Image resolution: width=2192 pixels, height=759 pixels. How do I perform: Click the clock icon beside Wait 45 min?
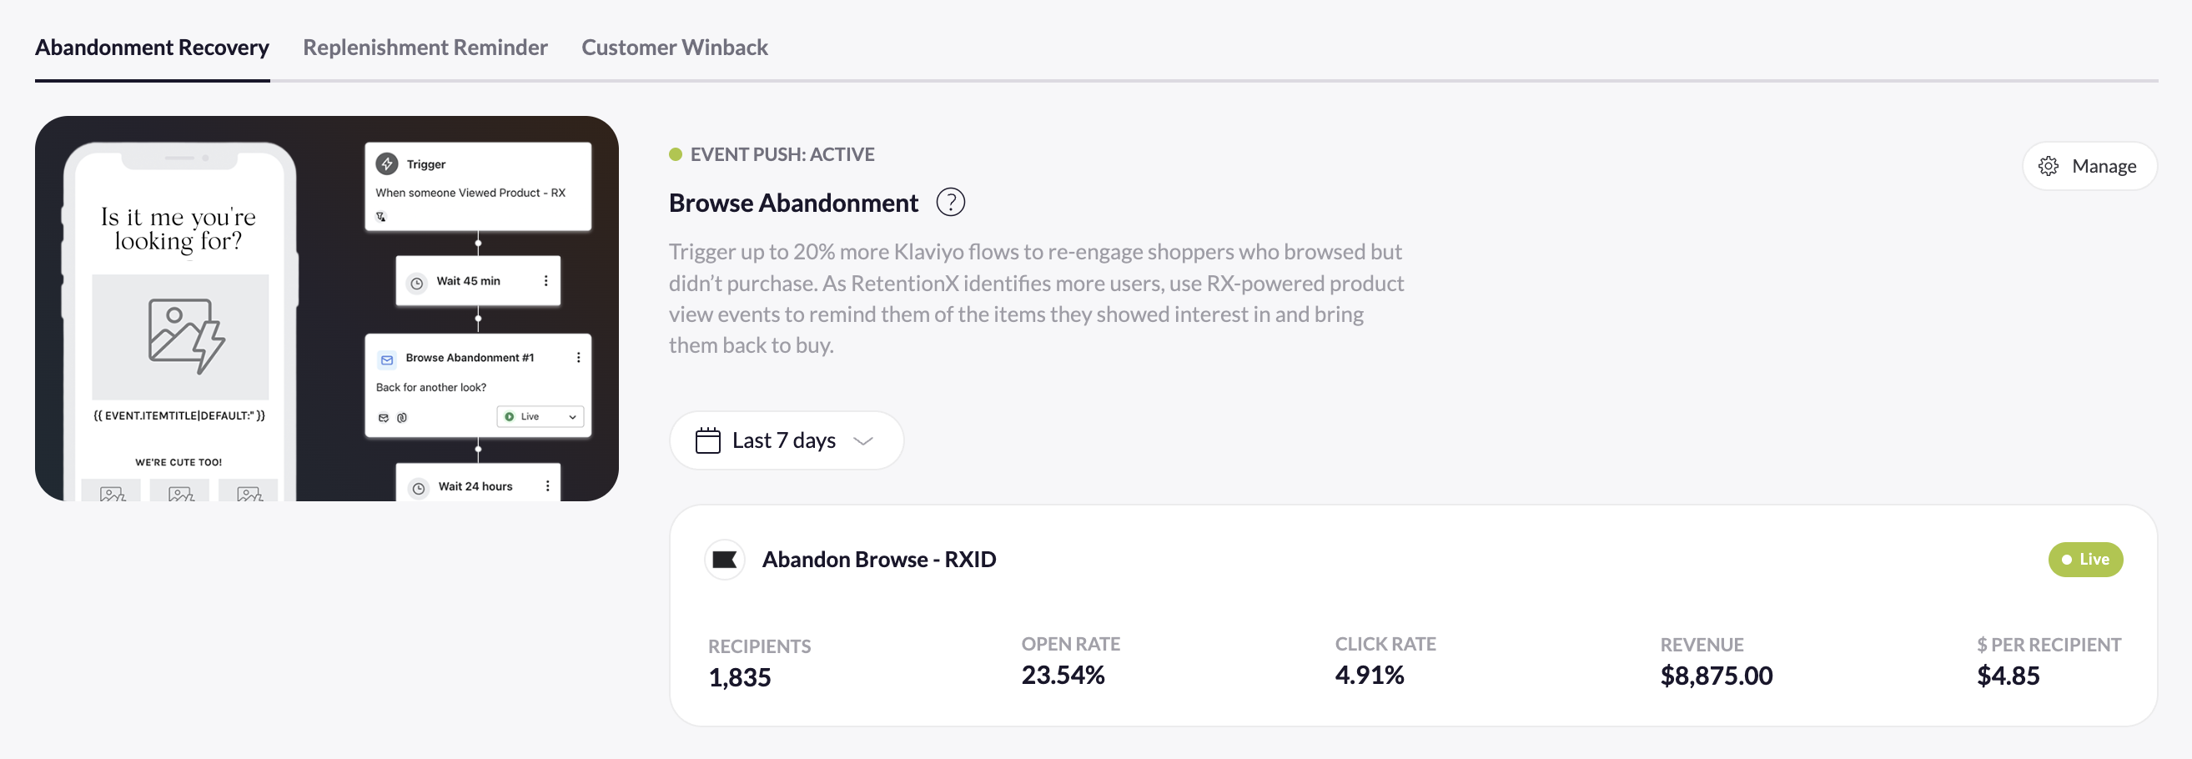417,283
